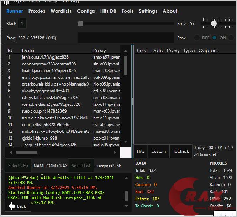This screenshot has height=217, width=237.
Task: Click the Select List button
Action: pyautogui.click(x=81, y=166)
